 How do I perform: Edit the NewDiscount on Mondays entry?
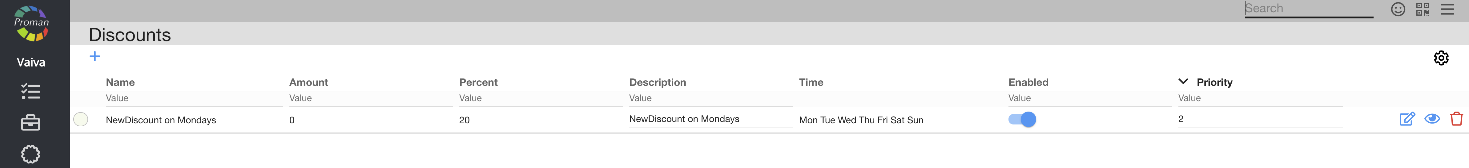pos(1406,119)
